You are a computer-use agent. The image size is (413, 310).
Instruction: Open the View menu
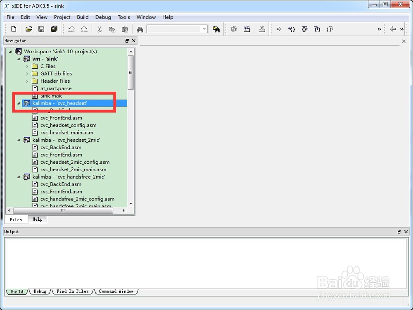[x=42, y=17]
